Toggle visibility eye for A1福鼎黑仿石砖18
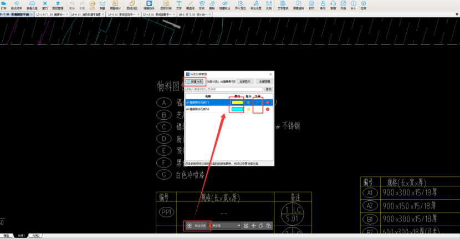This screenshot has width=460, height=239. (248, 109)
